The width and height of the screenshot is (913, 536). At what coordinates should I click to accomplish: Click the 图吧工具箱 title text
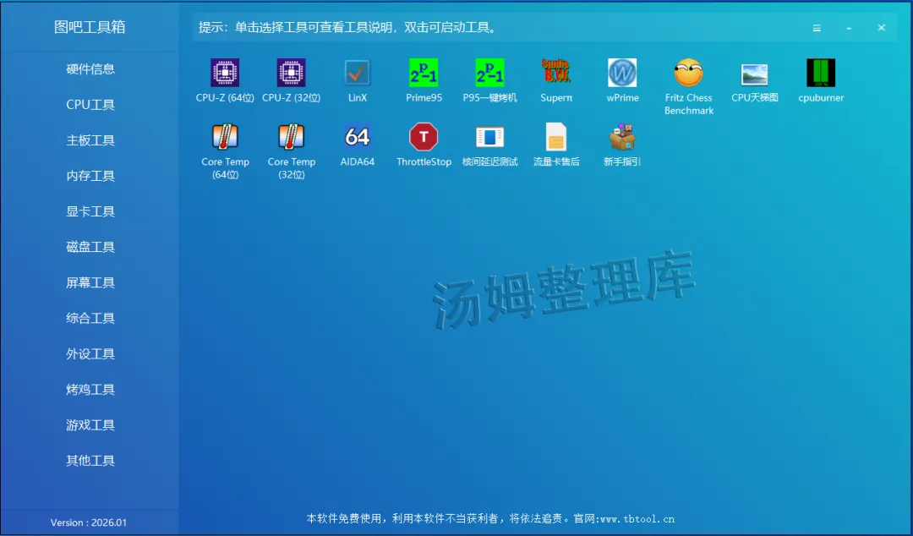[90, 27]
